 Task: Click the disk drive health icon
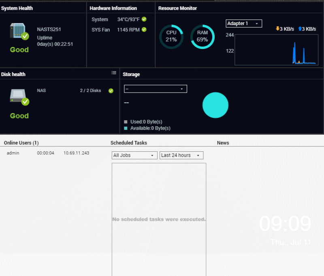19,97
